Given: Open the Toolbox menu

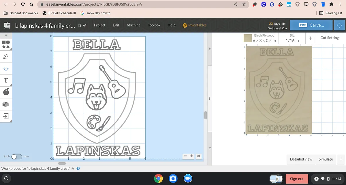Looking at the screenshot, I should click(x=154, y=25).
